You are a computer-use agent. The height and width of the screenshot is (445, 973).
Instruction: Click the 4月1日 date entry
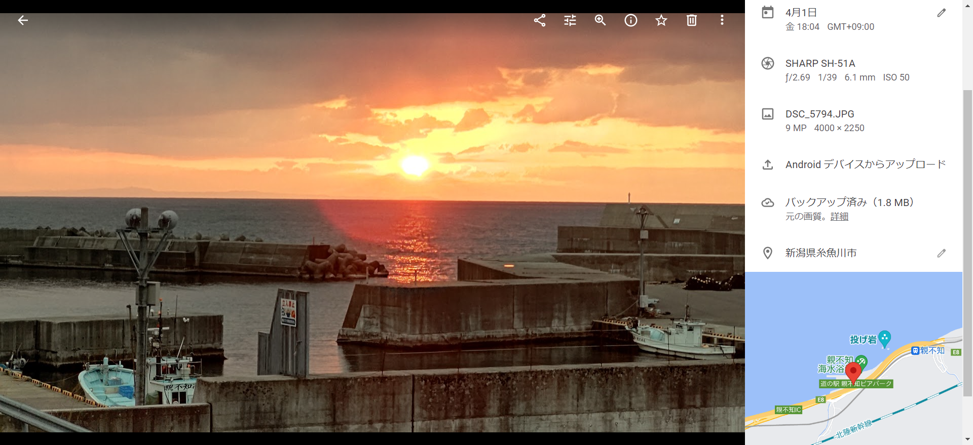click(801, 13)
